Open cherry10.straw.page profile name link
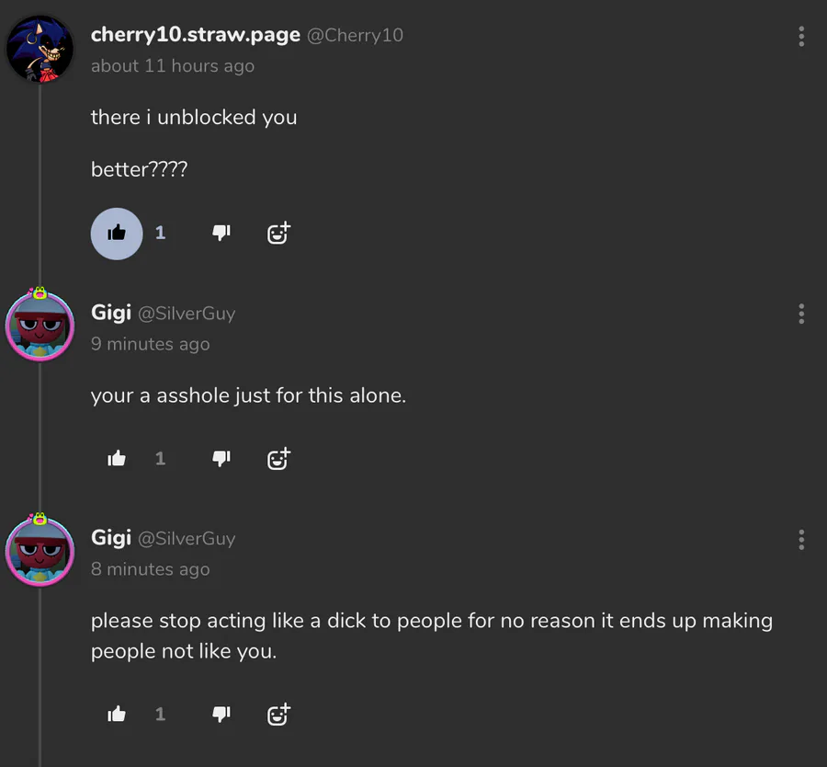The width and height of the screenshot is (827, 767). (x=195, y=35)
